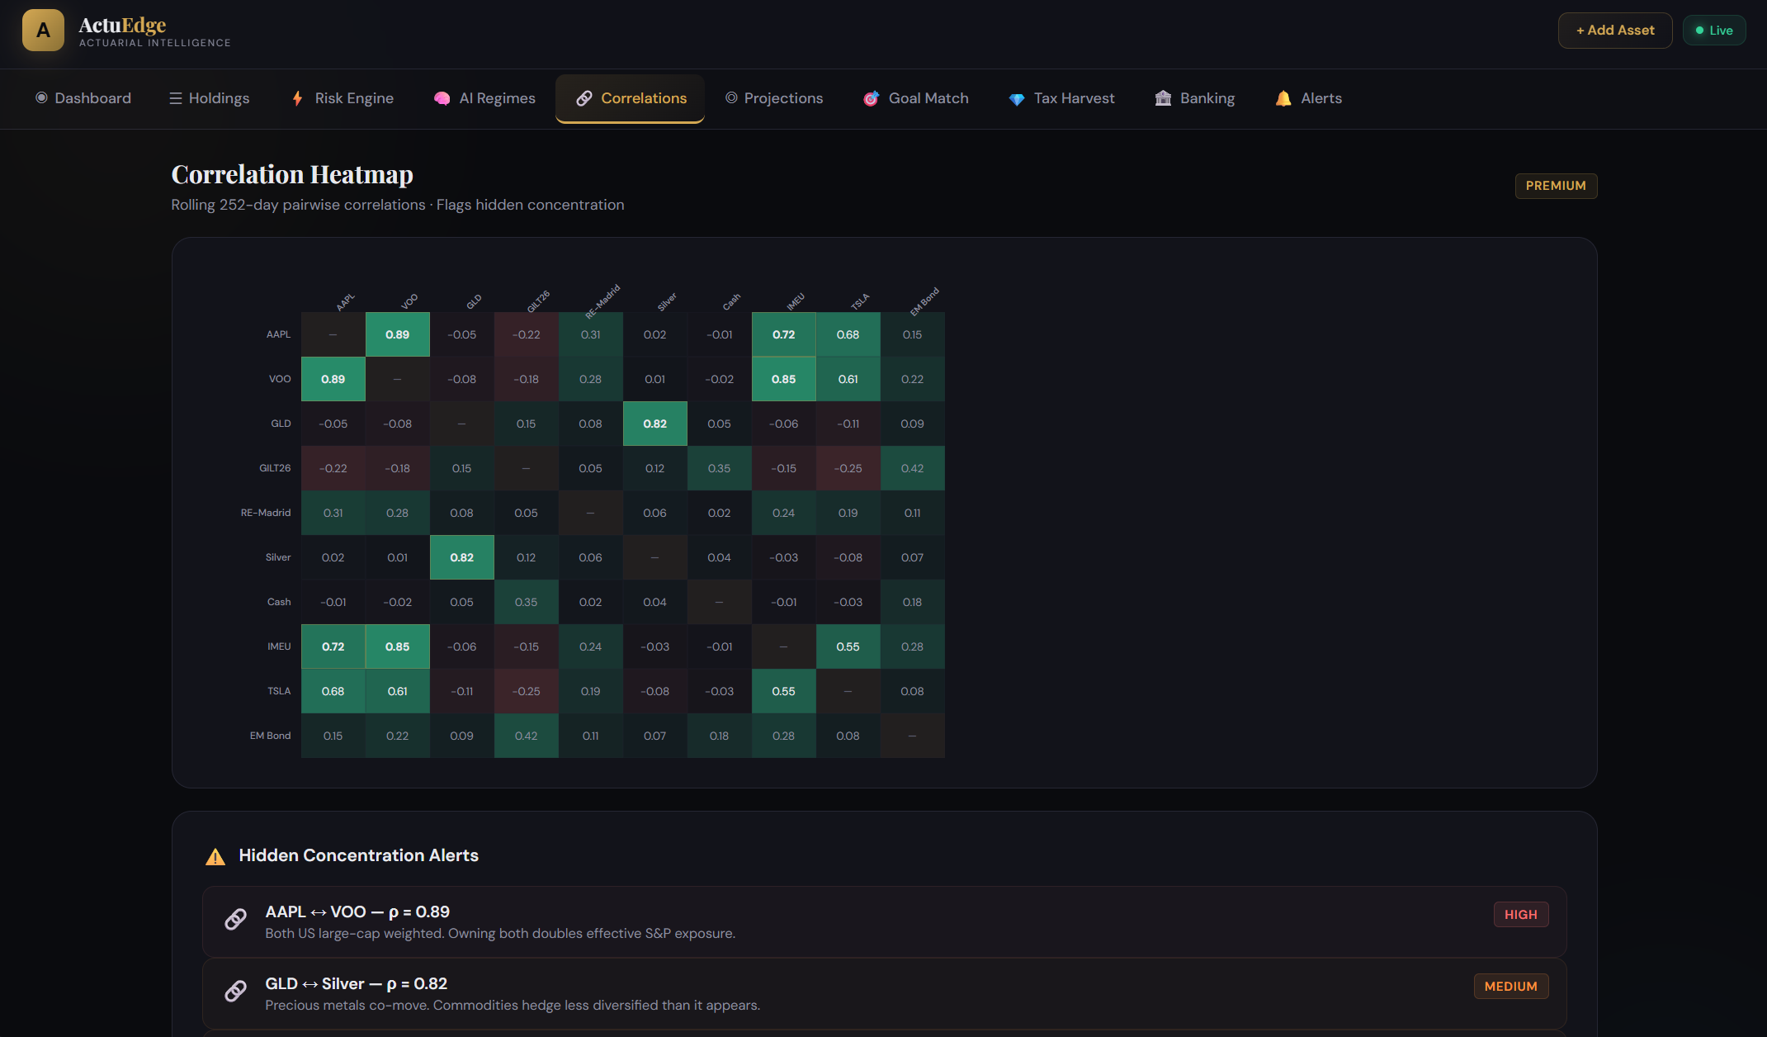The image size is (1767, 1037).
Task: Click the PREMIUM badge
Action: 1556,186
